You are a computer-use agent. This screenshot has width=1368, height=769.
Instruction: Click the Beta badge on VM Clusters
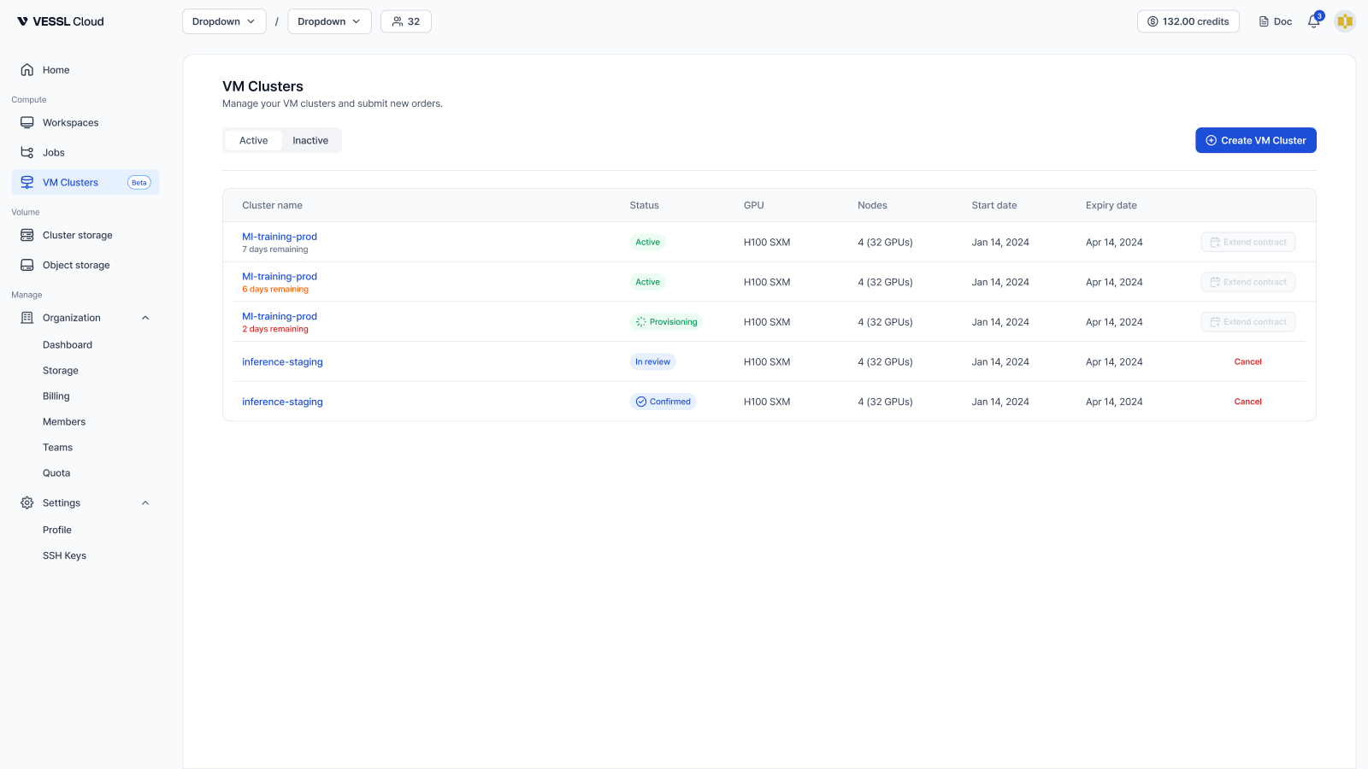139,183
